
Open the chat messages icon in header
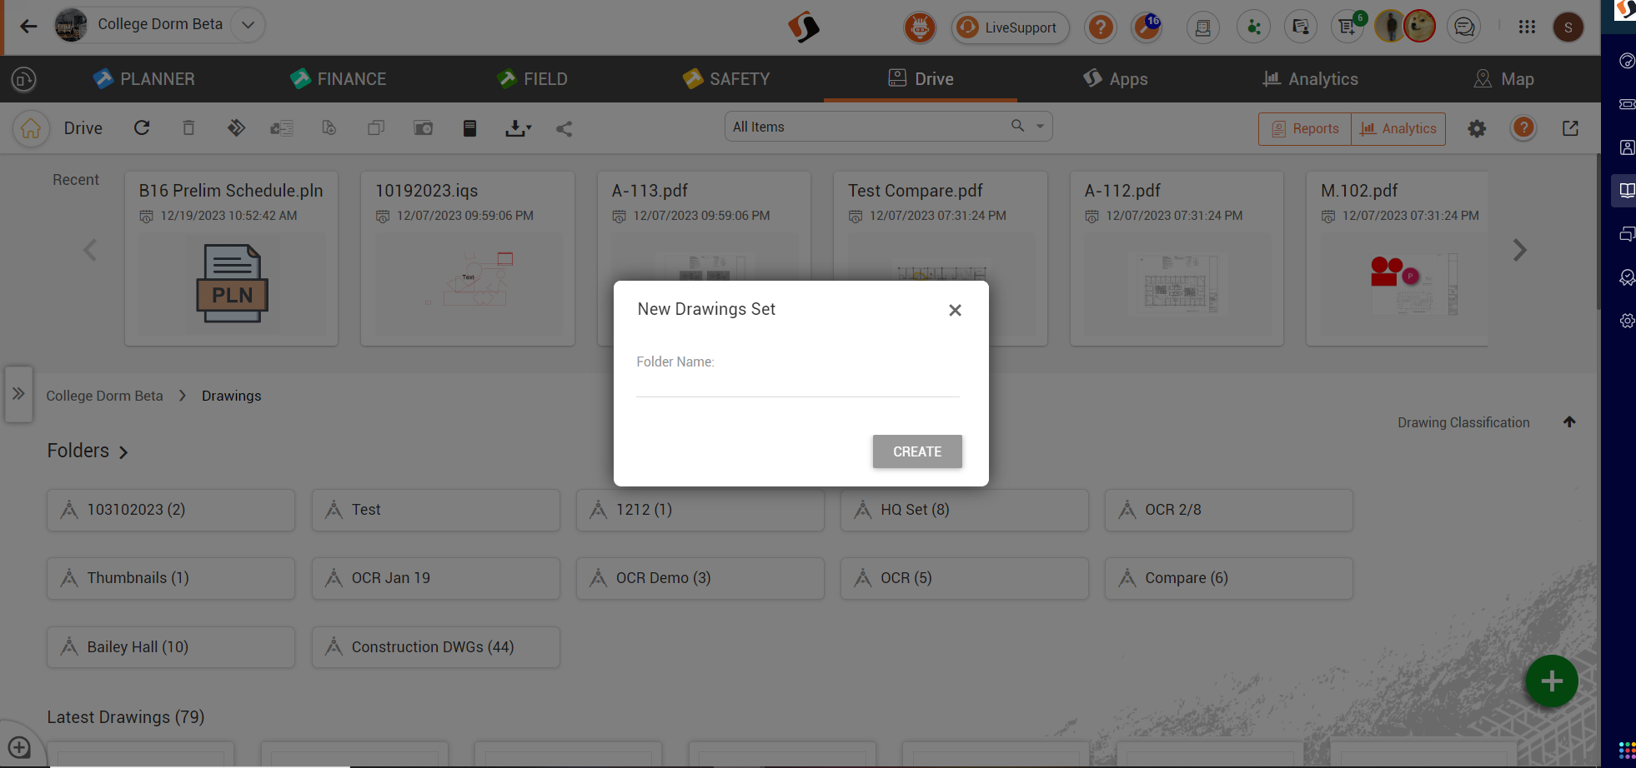pos(1464,27)
